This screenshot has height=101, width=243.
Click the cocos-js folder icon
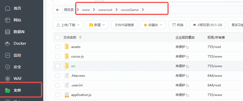click(67, 56)
